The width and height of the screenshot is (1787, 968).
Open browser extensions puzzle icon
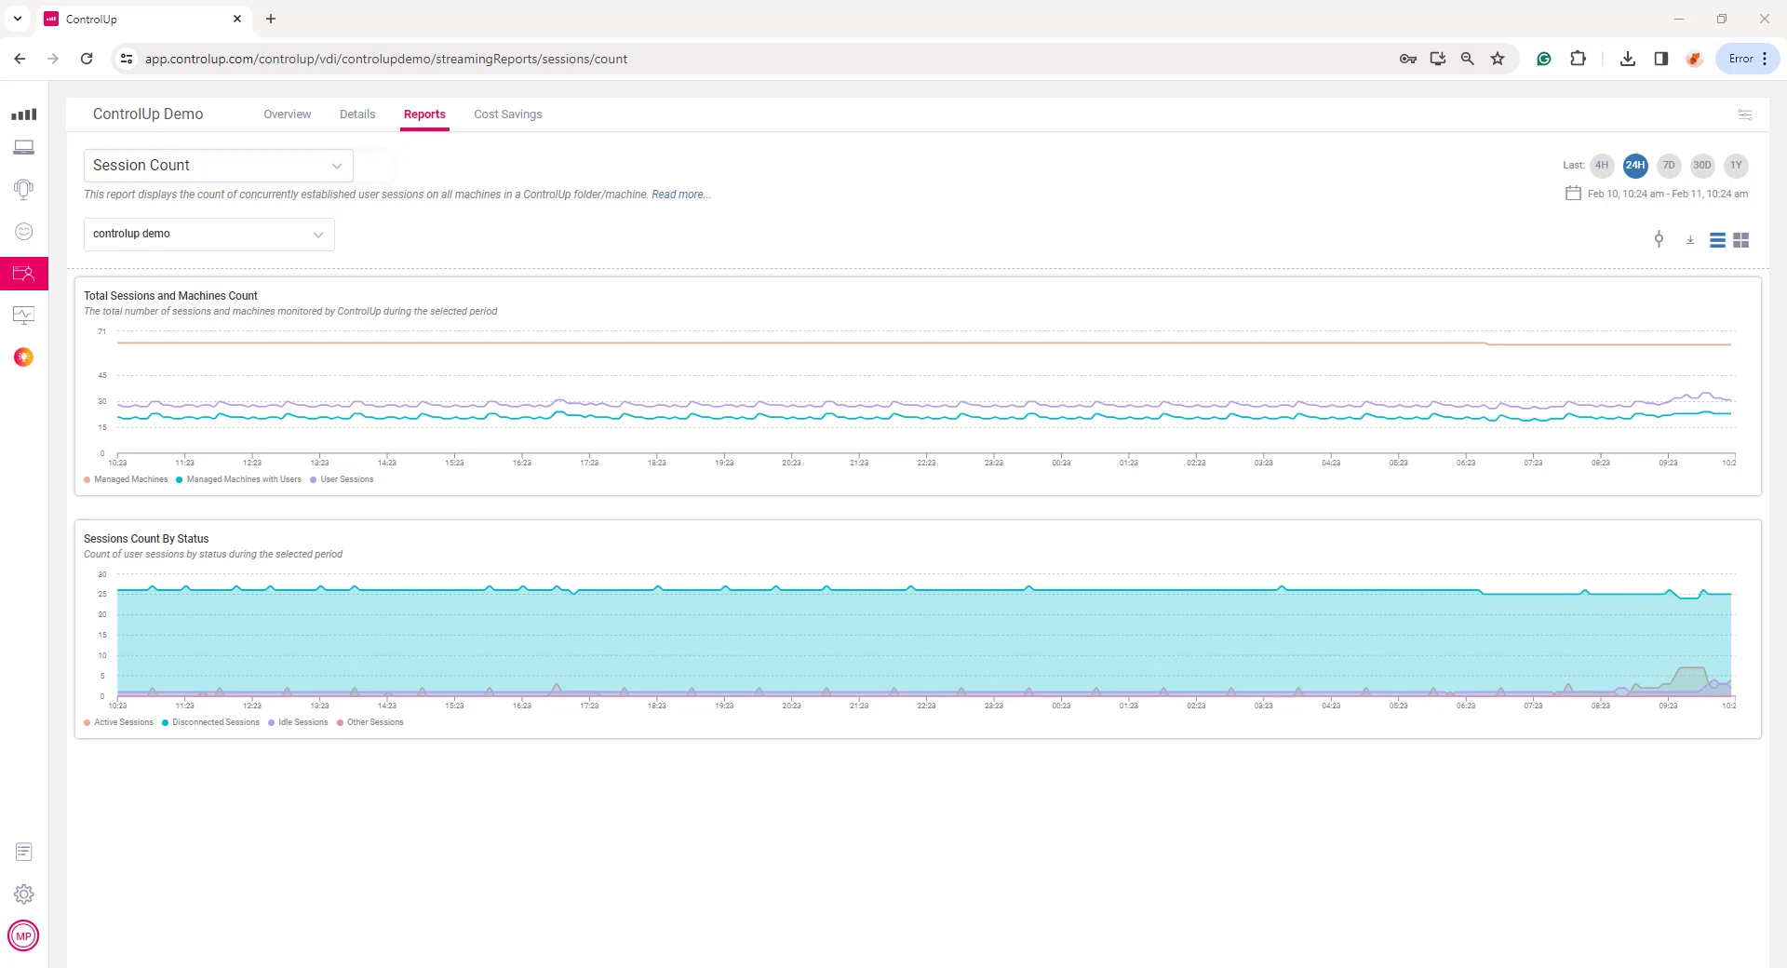click(1579, 59)
